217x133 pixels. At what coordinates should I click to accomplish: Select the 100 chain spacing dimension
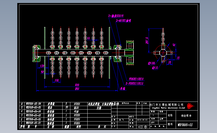point(57,80)
